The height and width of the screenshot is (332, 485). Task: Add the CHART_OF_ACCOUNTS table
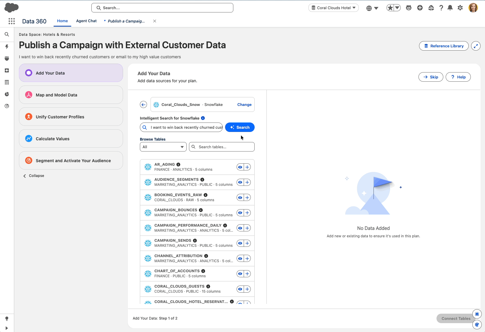coord(247,274)
